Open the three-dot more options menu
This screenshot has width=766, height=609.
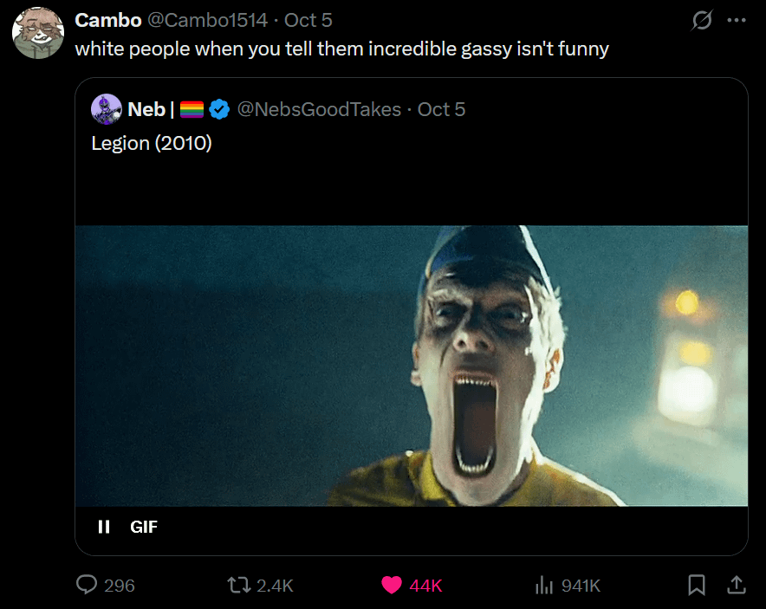(x=737, y=21)
